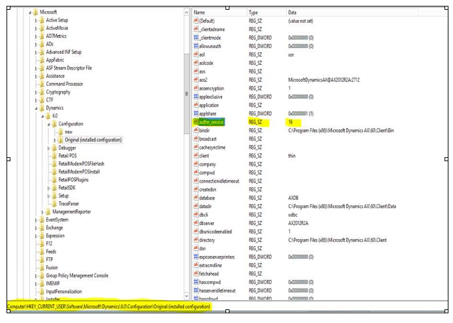453x323 pixels.
Task: Collapse the Dynamics key
Action: [x=36, y=109]
